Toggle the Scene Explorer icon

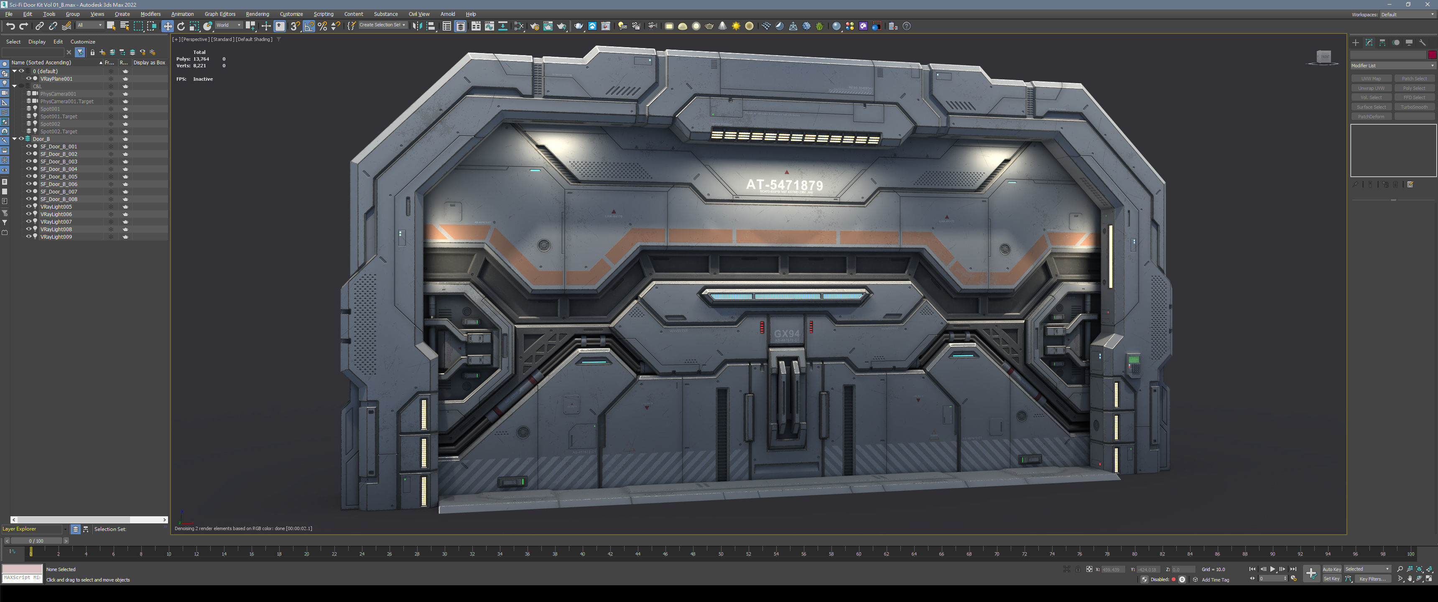[446, 26]
